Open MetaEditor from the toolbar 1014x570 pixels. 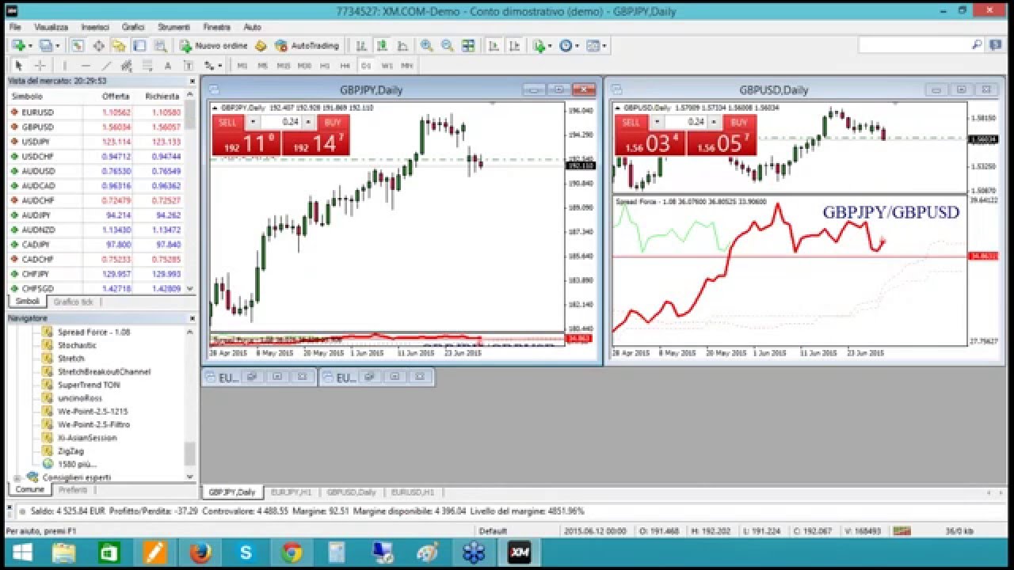coord(261,46)
